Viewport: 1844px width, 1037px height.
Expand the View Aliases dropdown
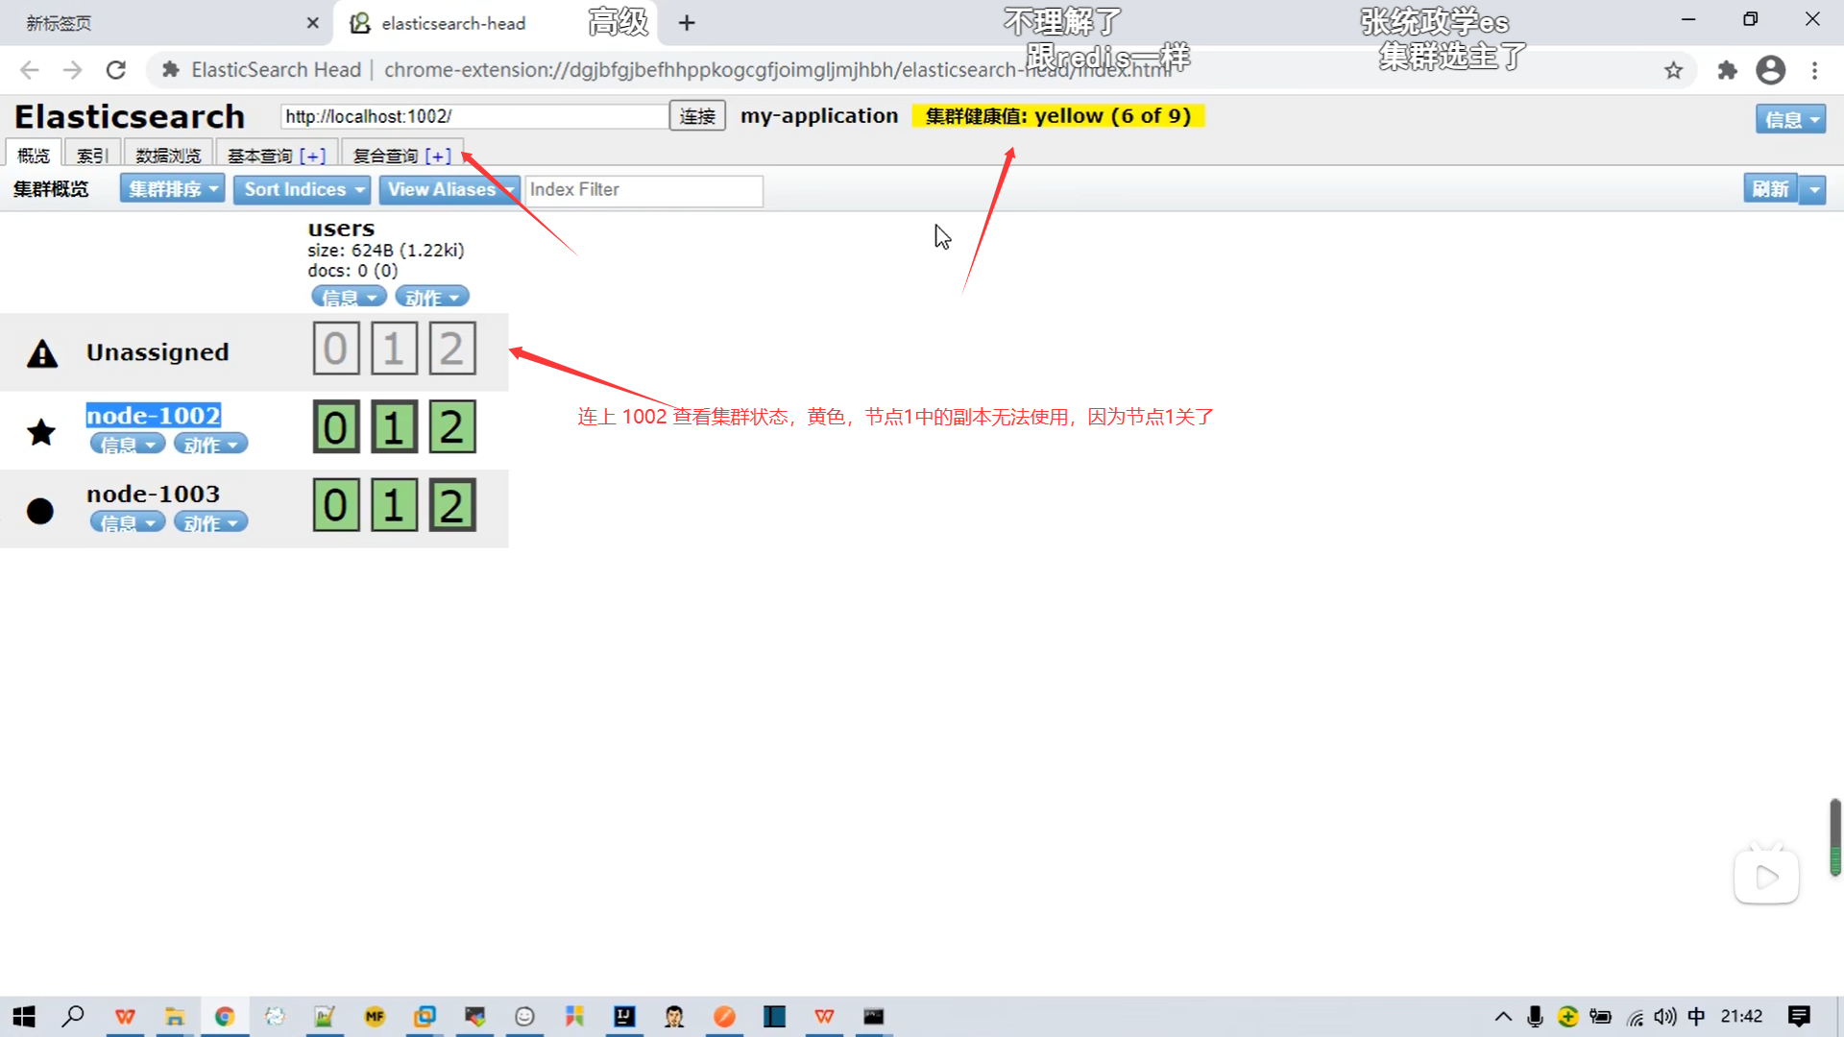(x=449, y=189)
